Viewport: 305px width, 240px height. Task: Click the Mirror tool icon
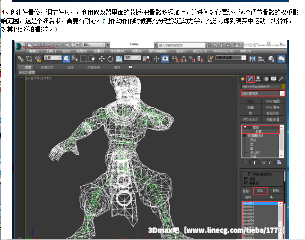pos(252,59)
